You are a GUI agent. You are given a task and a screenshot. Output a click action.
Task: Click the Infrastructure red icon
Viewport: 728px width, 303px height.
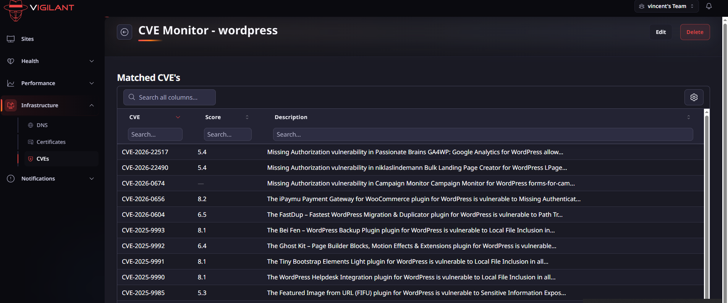click(x=11, y=105)
